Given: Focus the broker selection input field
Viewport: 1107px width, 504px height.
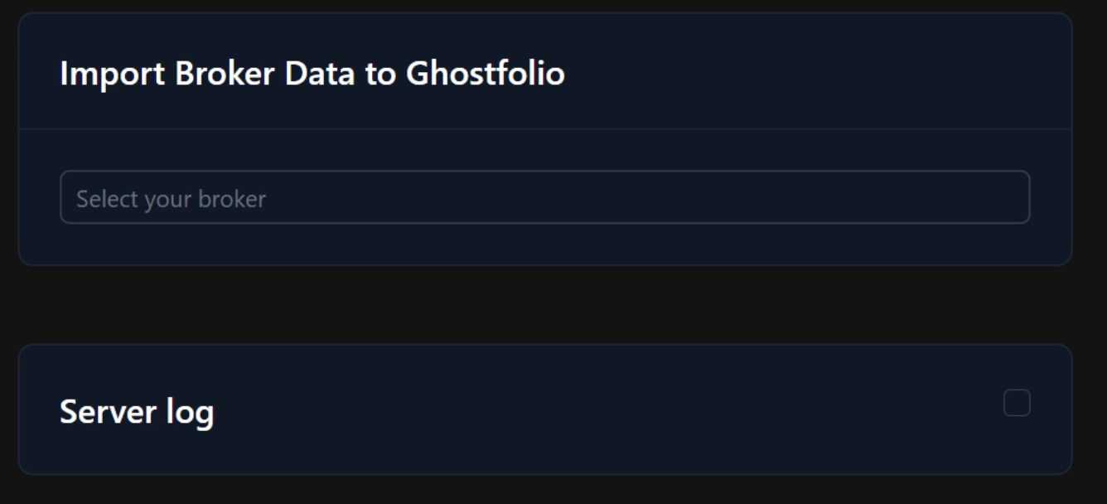Looking at the screenshot, I should click(x=544, y=197).
